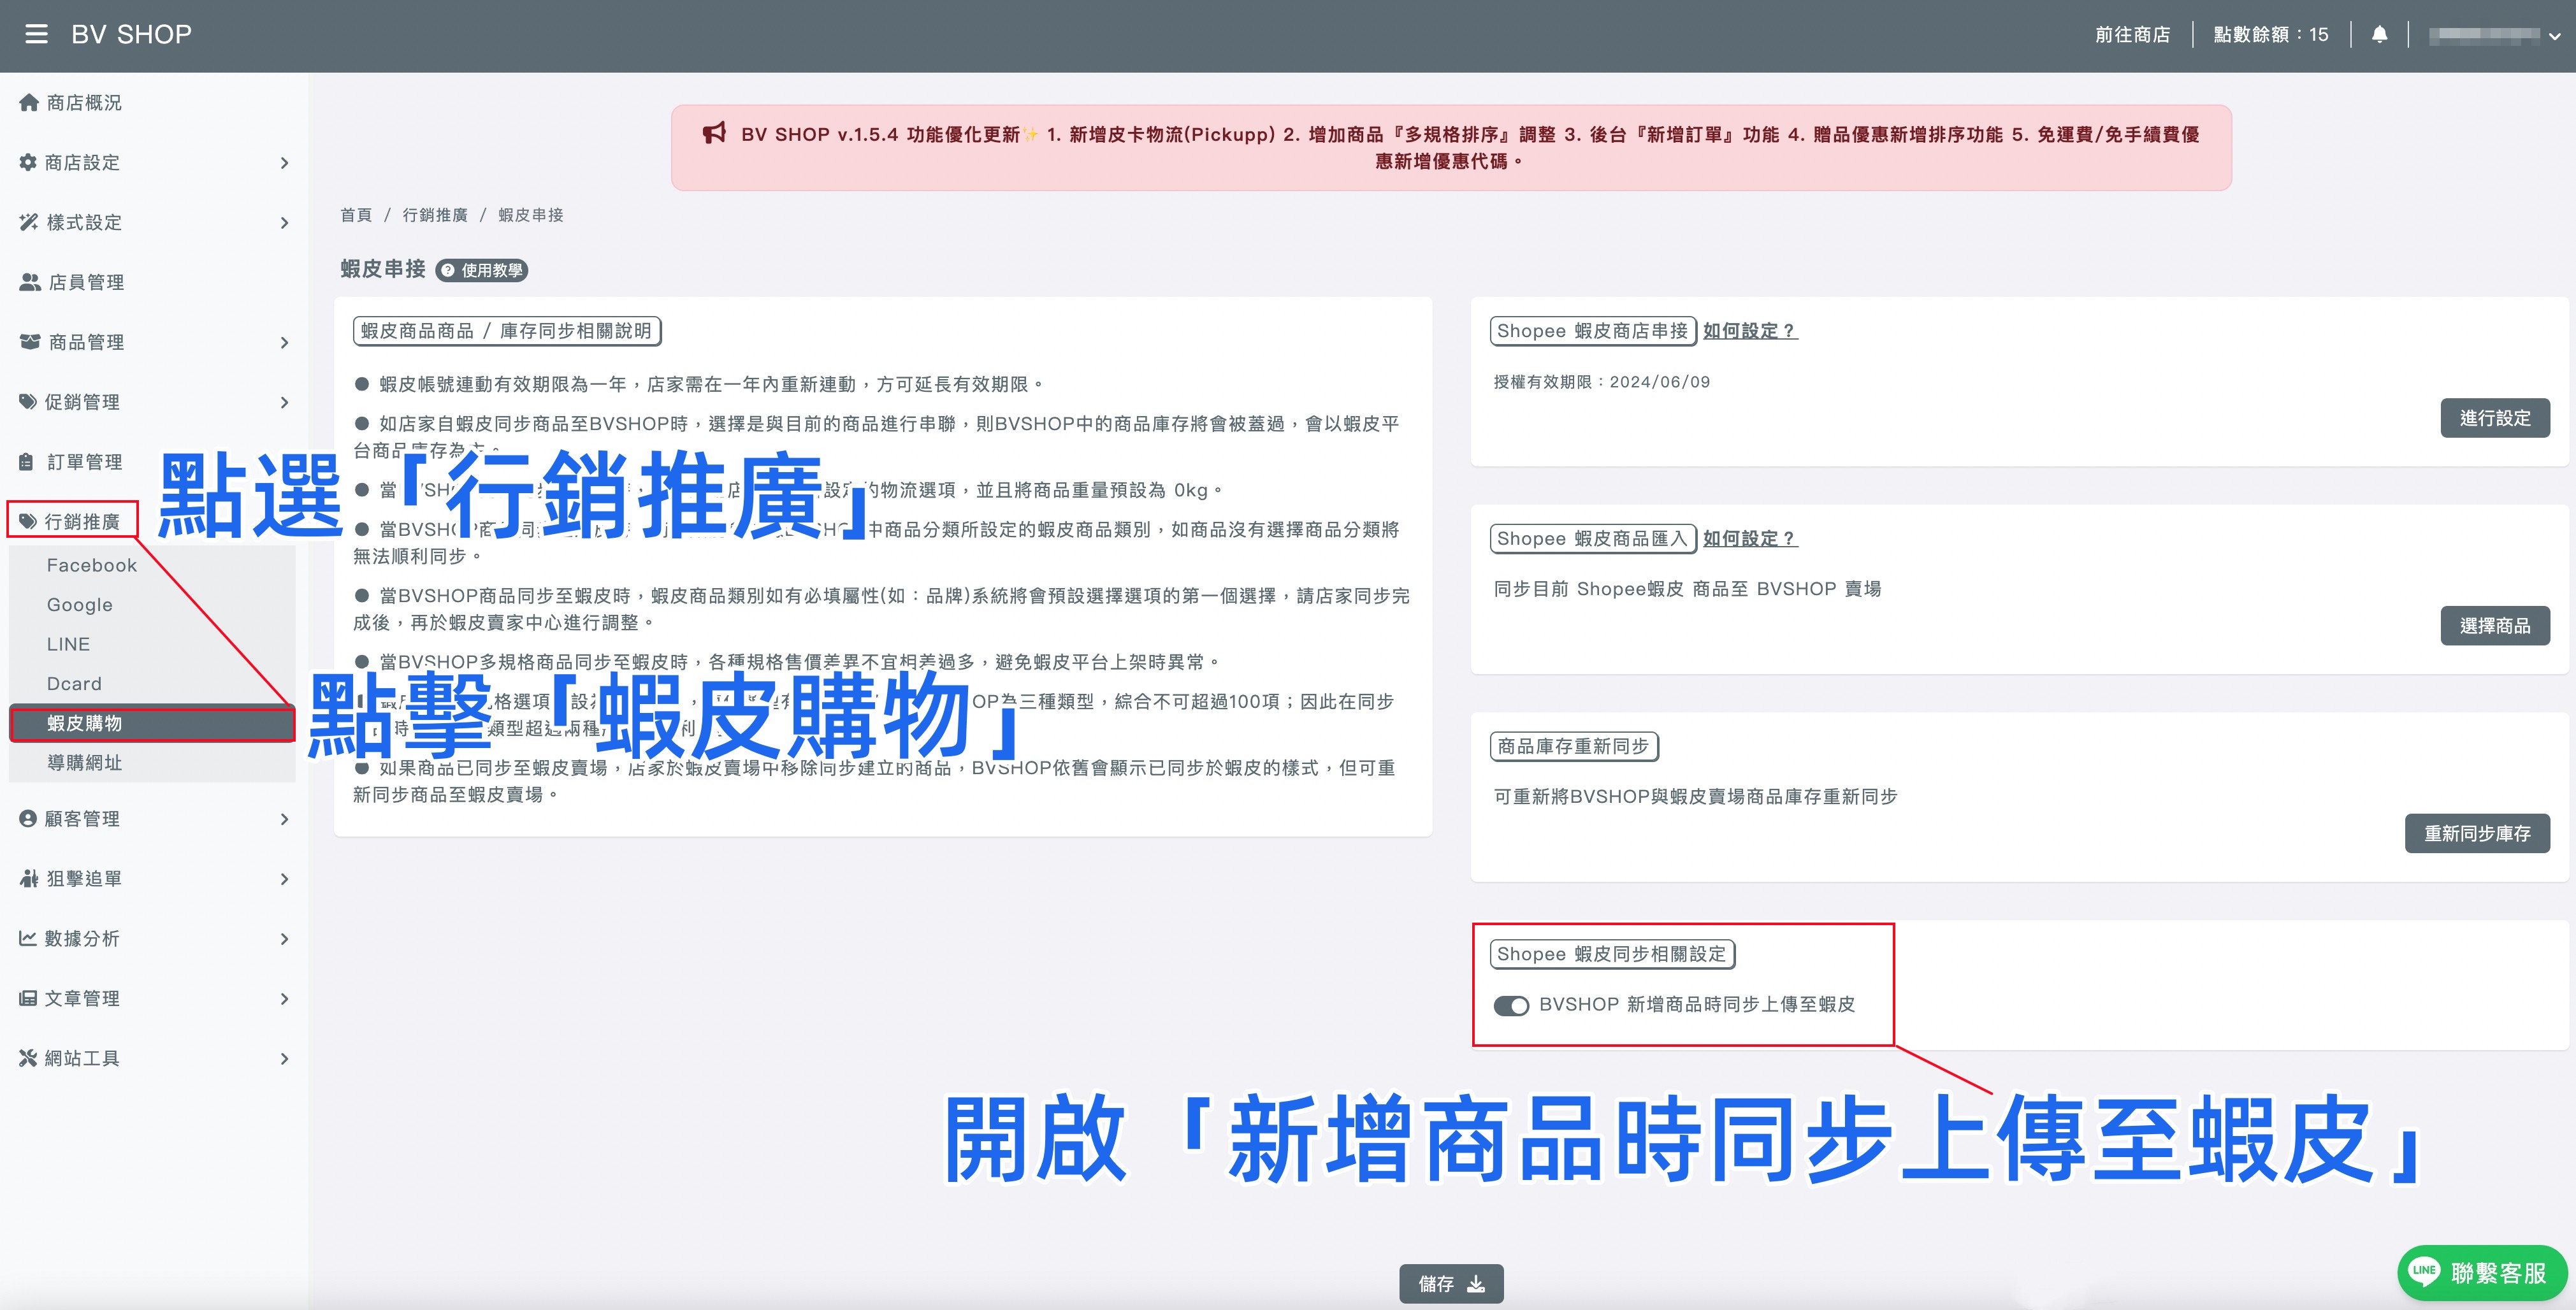
Task: Click the 顧客管理 user circle icon
Action: point(28,818)
